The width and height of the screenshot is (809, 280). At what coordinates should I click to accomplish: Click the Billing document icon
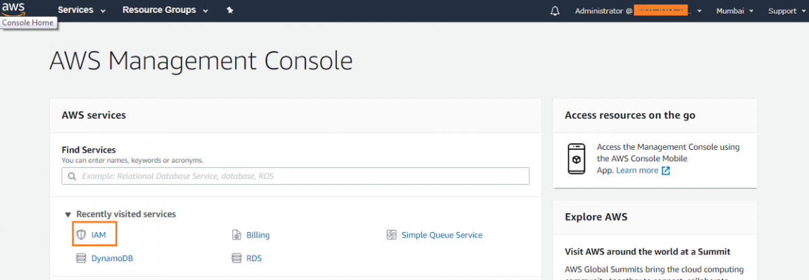click(x=236, y=235)
